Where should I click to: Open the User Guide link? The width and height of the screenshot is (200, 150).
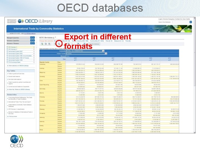(186, 19)
